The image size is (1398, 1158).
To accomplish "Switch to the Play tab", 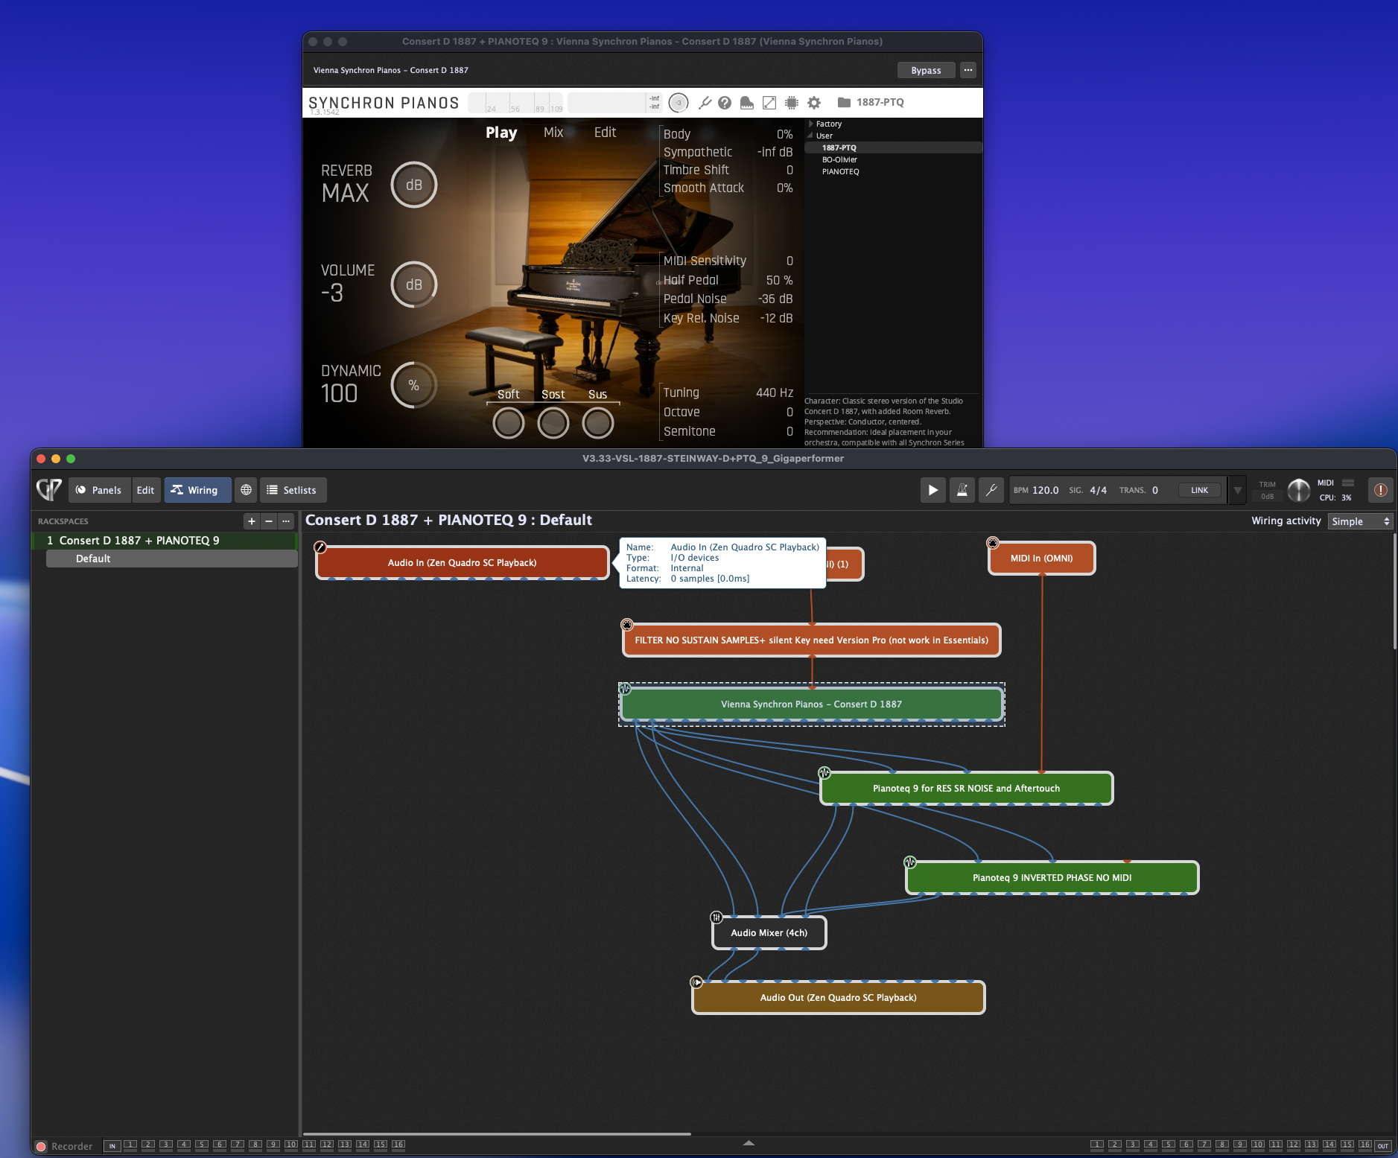I will click(x=501, y=133).
